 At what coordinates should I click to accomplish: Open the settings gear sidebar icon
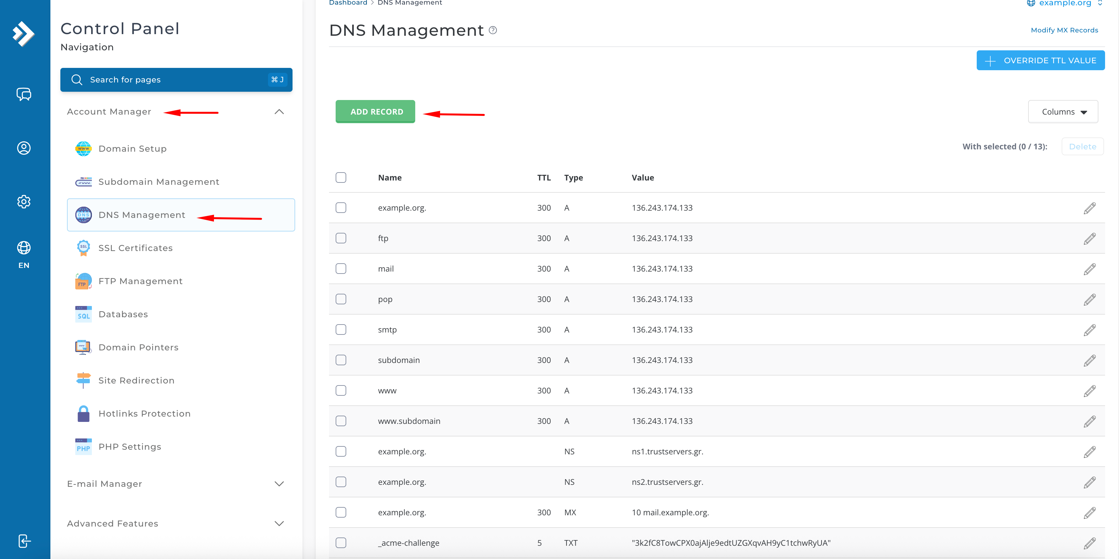pos(24,202)
